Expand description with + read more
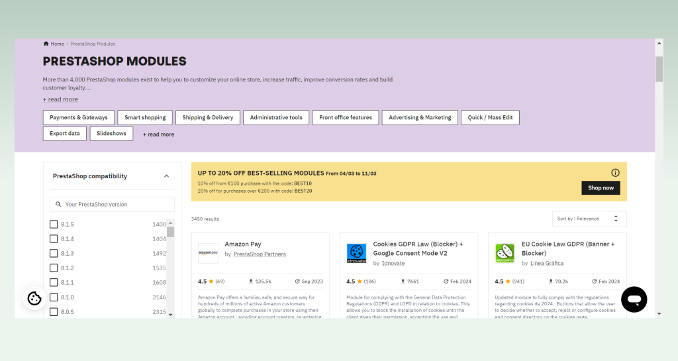 pyautogui.click(x=60, y=99)
